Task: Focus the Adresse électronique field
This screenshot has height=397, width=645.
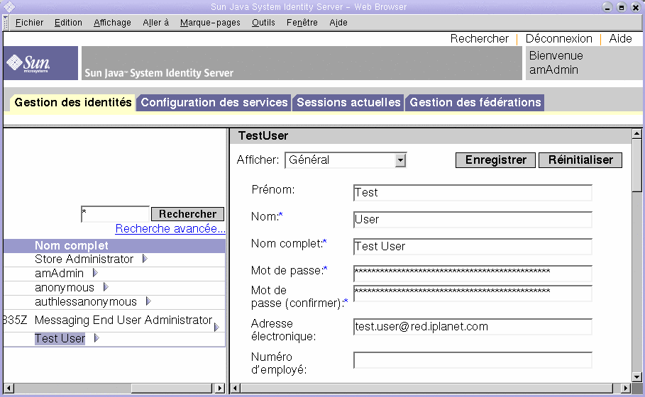Action: (x=473, y=327)
